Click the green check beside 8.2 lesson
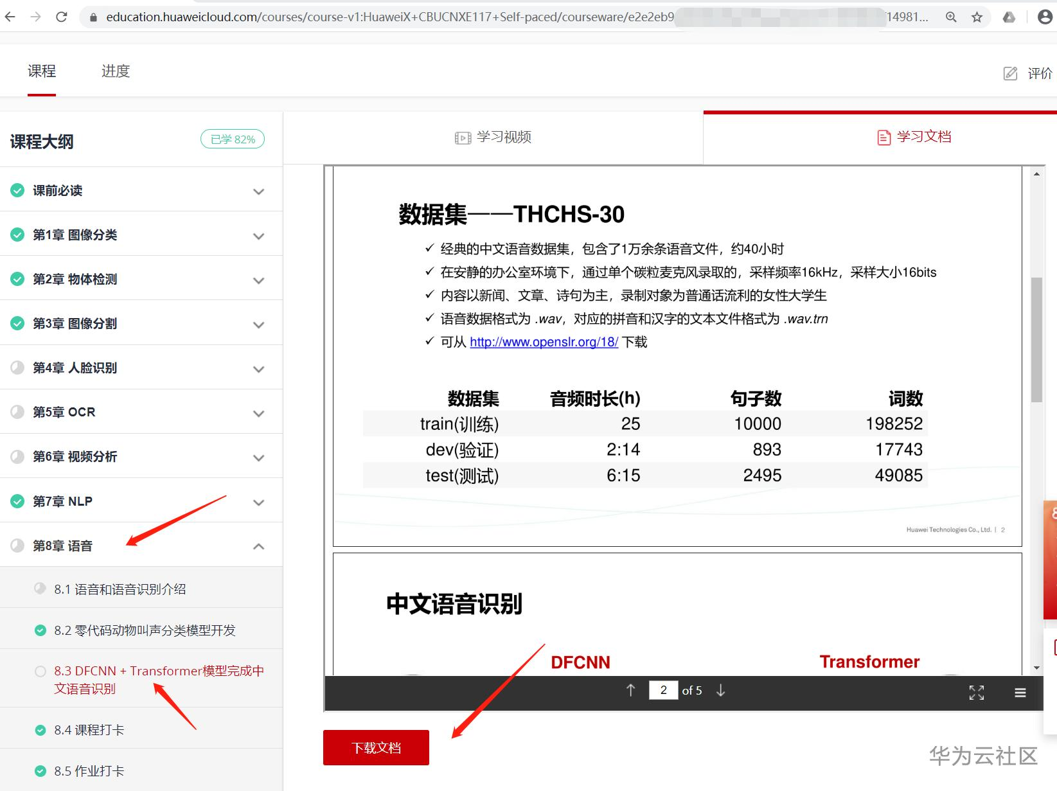1057x791 pixels. (40, 630)
